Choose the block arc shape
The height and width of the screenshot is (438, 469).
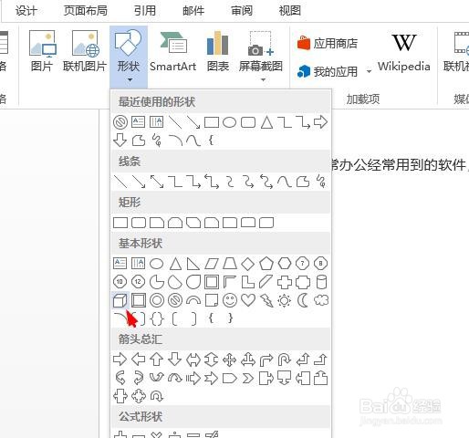tap(193, 300)
